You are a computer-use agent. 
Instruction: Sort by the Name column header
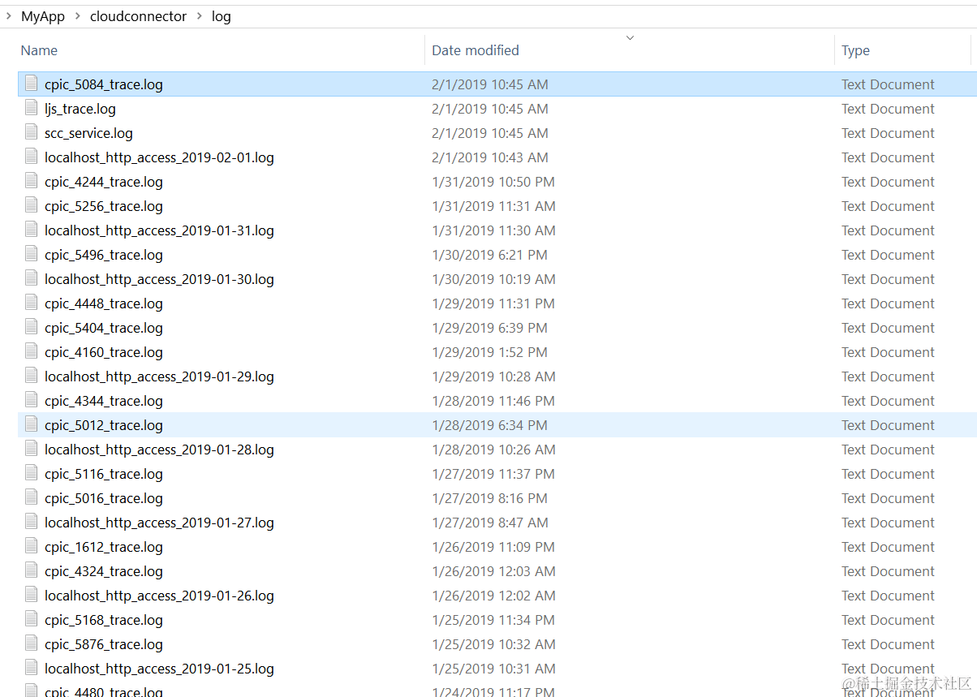pyautogui.click(x=39, y=50)
